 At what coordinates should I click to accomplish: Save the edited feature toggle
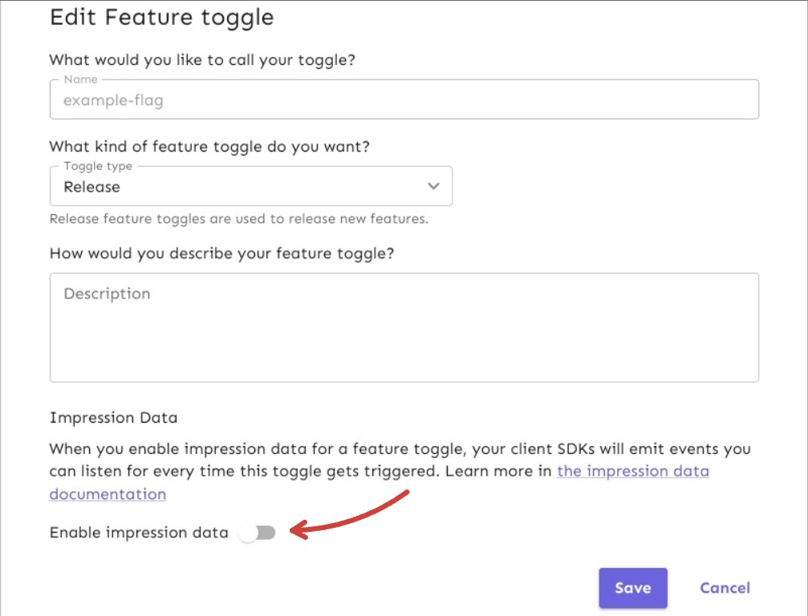click(x=632, y=587)
